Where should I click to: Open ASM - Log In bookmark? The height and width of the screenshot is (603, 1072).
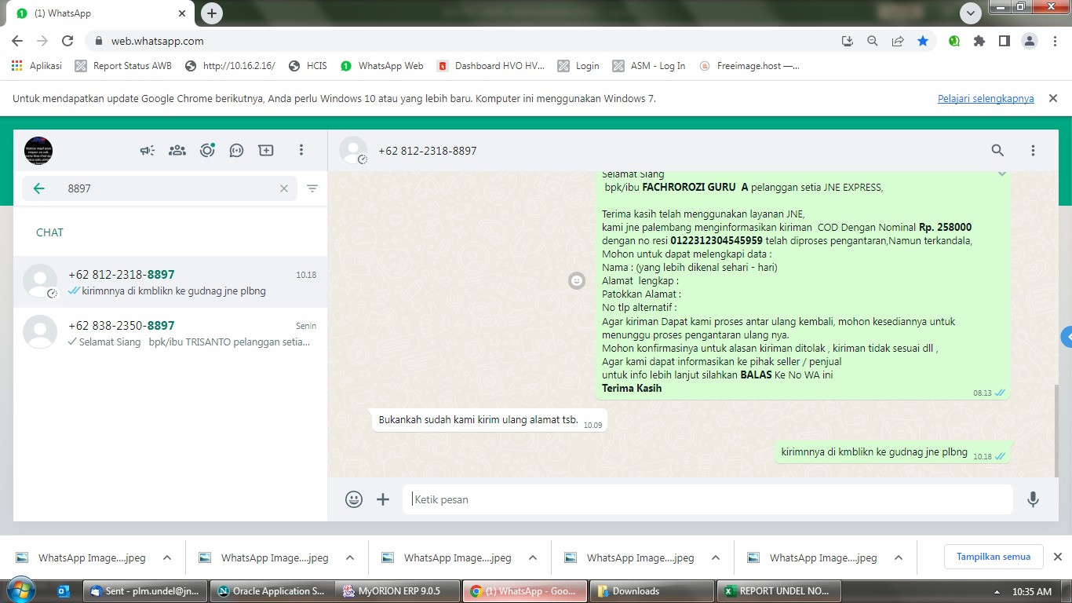[x=649, y=66]
